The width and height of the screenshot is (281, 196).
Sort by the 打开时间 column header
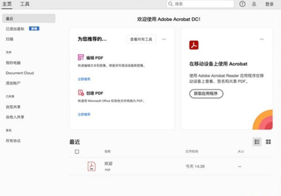tap(192, 151)
